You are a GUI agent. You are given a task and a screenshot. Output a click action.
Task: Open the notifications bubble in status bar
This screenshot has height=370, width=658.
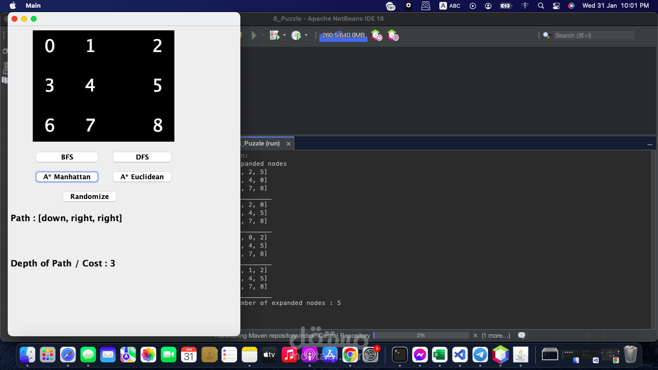point(521,335)
